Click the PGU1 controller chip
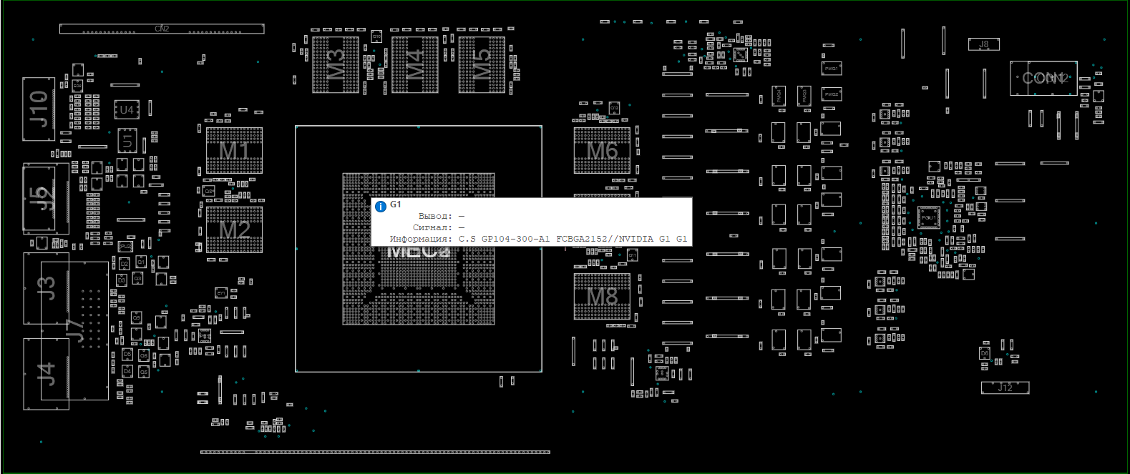 point(928,217)
